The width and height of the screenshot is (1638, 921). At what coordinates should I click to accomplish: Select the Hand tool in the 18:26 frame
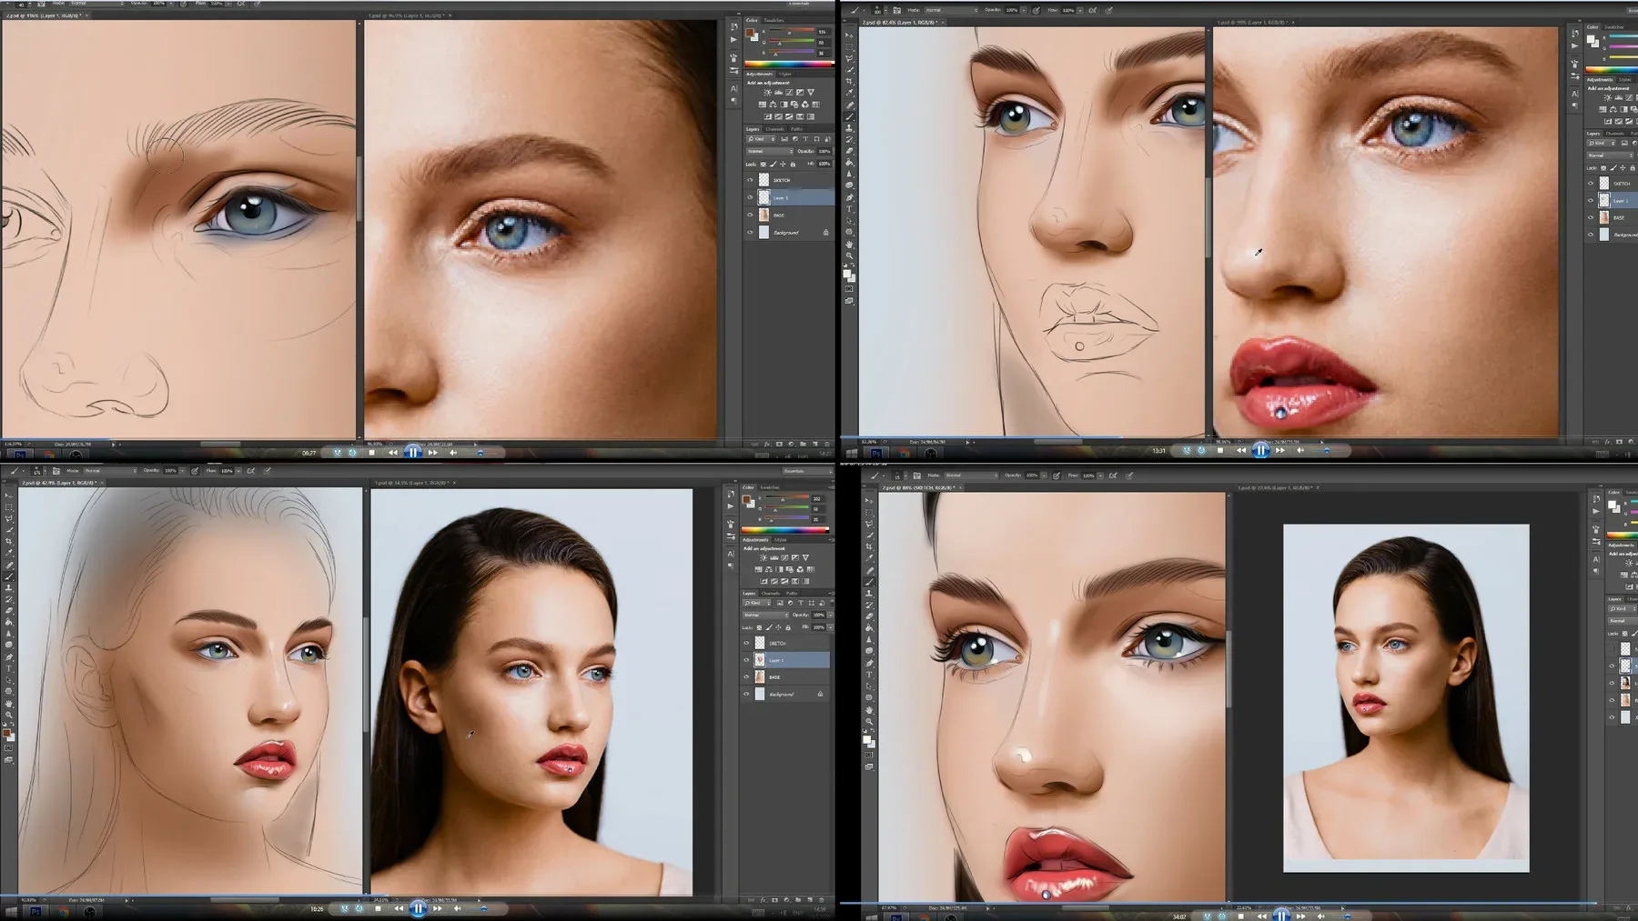[8, 704]
